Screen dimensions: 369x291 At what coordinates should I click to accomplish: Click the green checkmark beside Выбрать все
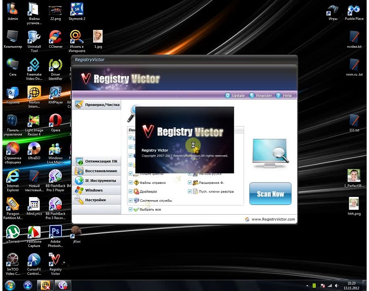click(x=136, y=209)
